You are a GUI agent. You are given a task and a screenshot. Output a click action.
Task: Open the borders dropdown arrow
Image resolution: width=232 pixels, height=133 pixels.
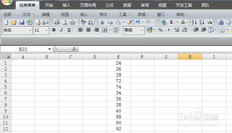pyautogui.click(x=227, y=30)
